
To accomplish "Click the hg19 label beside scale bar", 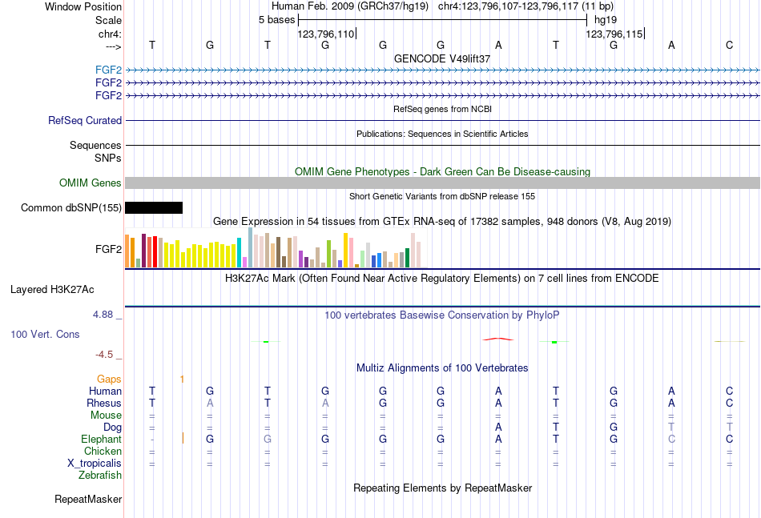I will 606,20.
